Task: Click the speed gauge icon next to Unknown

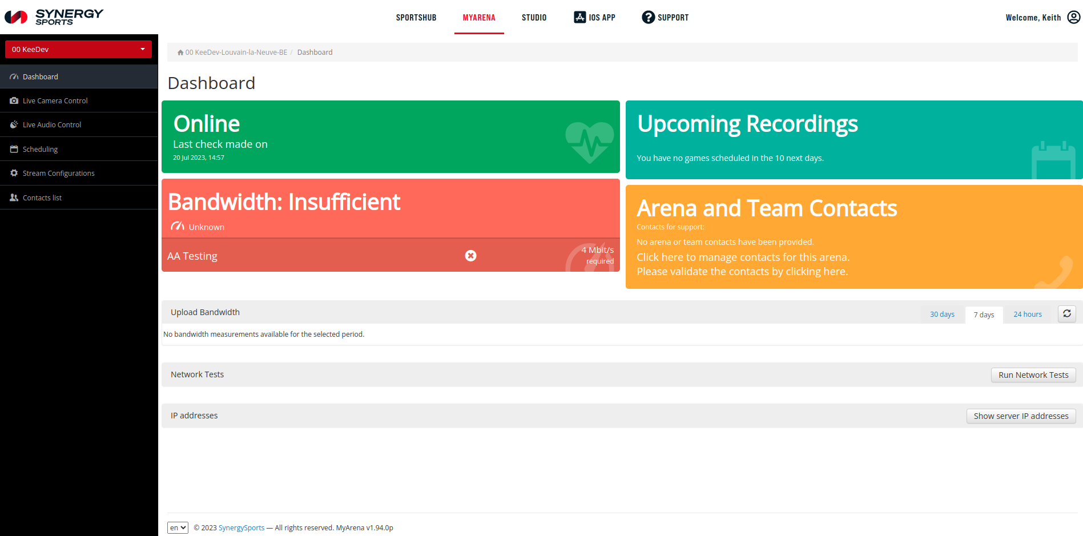Action: coord(178,226)
